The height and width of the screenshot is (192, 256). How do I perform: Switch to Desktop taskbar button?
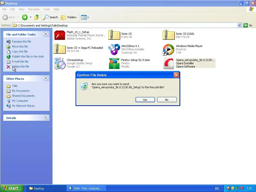click(46, 188)
